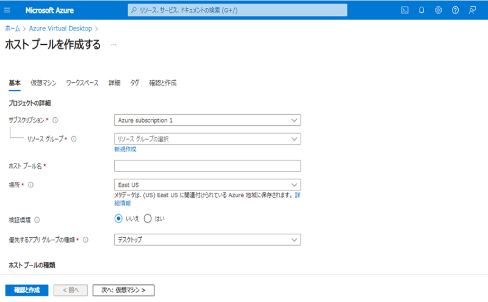This screenshot has width=488, height=302.
Task: Click the Microsoft Azure logo text
Action: pos(49,10)
